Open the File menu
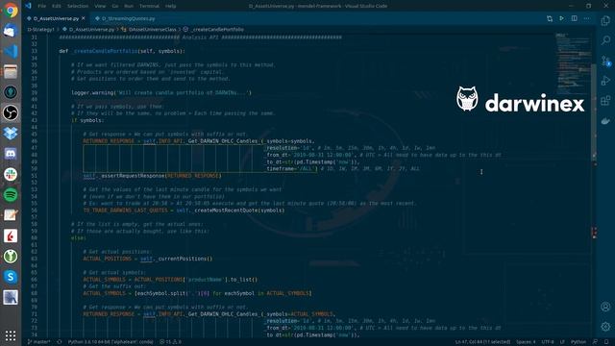The height and width of the screenshot is (346, 615). point(41,6)
